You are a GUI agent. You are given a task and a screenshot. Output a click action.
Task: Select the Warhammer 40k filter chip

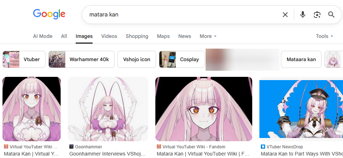point(81,59)
